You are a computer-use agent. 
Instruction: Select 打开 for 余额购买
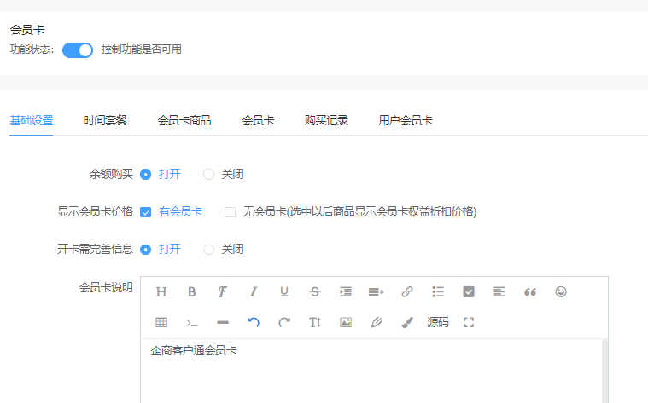tap(145, 175)
